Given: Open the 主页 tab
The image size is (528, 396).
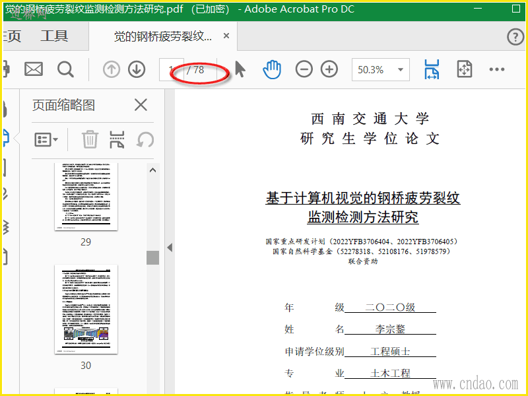Looking at the screenshot, I should [x=12, y=36].
